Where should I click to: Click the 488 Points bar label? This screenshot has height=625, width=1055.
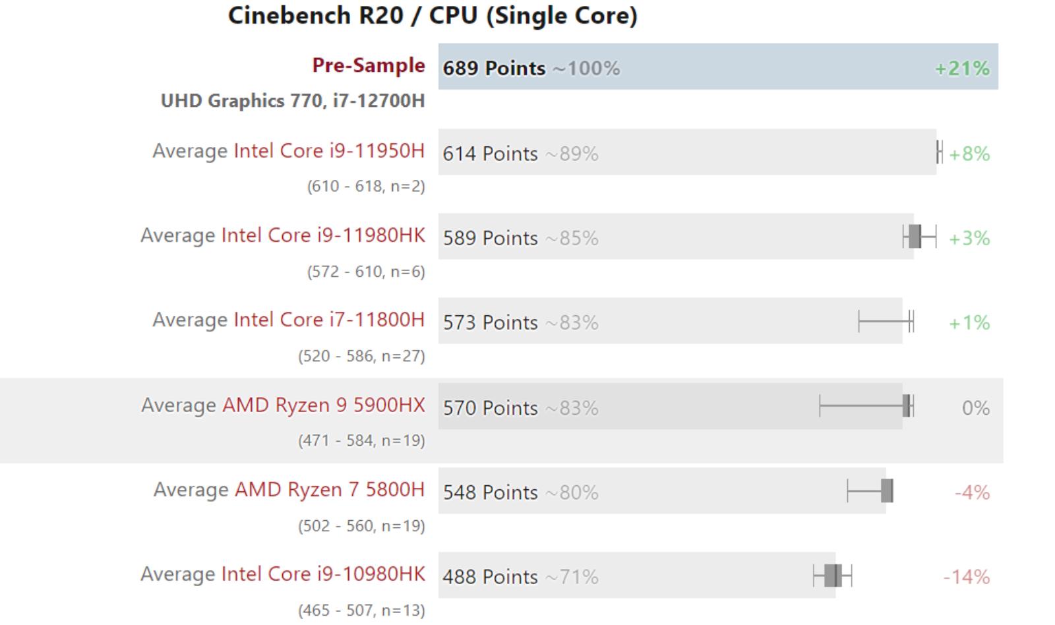point(490,577)
